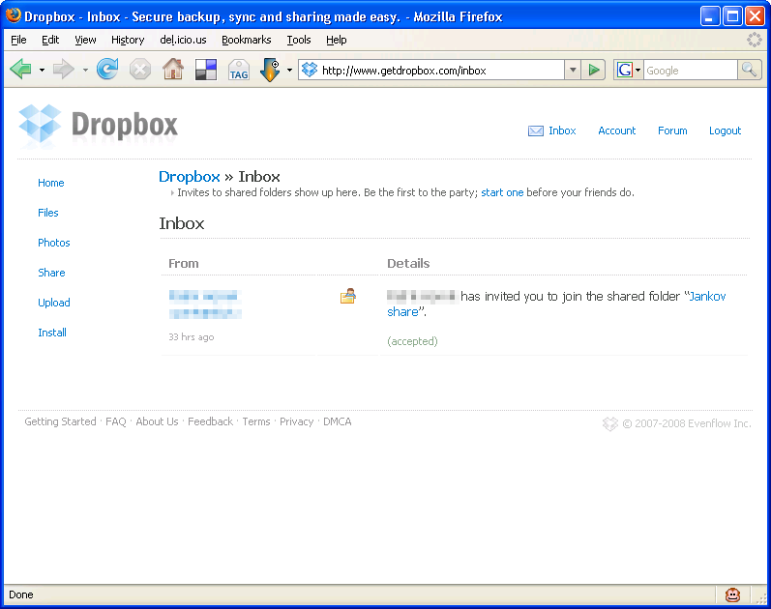
Task: Click the Logout link
Action: [725, 130]
